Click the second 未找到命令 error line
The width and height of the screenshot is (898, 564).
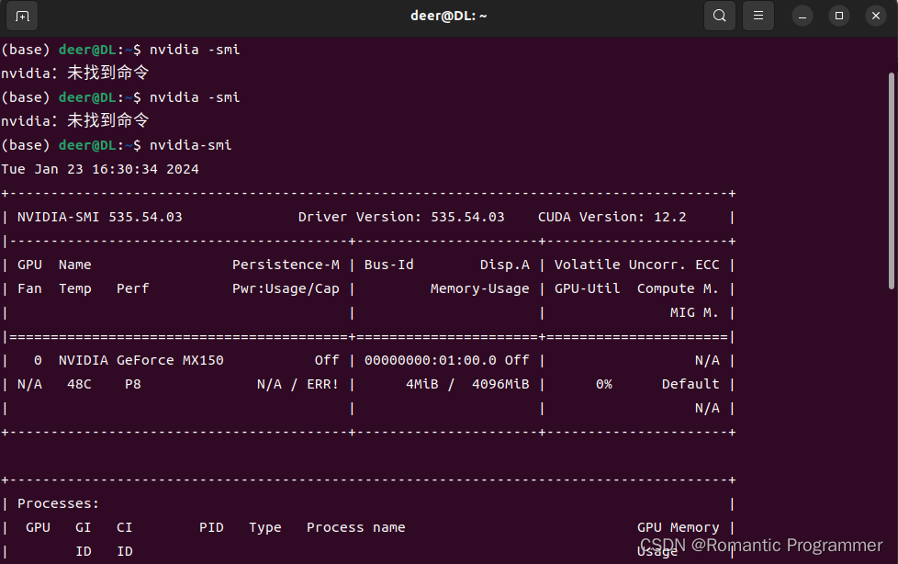pos(75,120)
